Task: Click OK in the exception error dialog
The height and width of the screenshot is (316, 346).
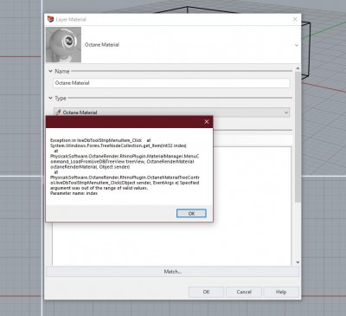Action: click(191, 213)
